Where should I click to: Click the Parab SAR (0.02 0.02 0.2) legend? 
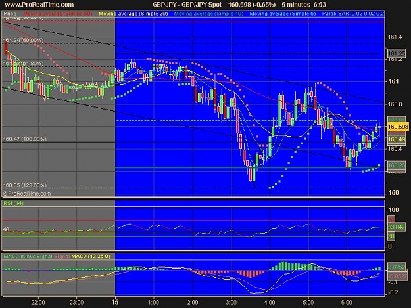coord(353,14)
